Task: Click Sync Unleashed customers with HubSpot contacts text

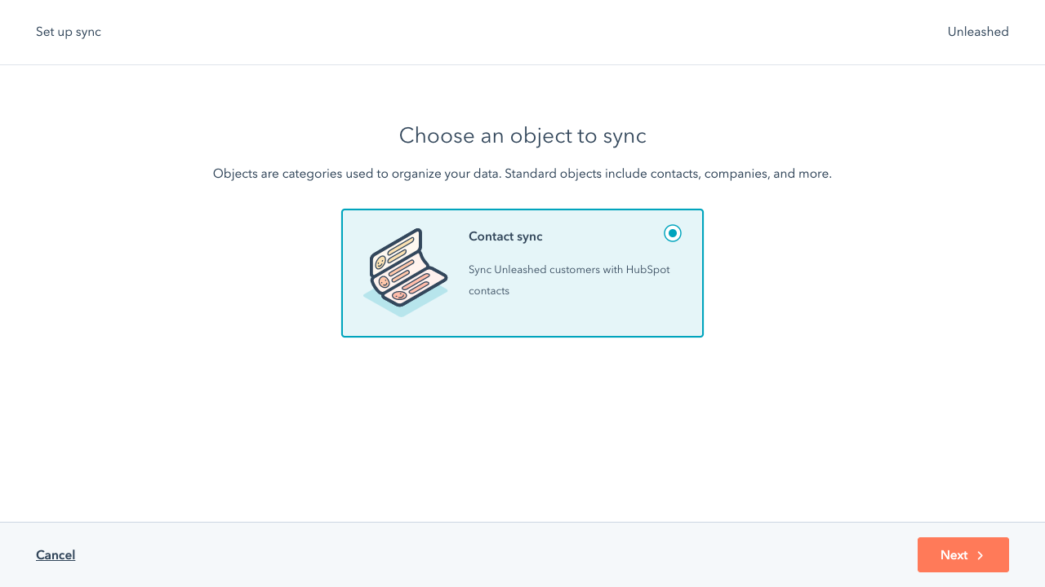Action: [x=569, y=280]
